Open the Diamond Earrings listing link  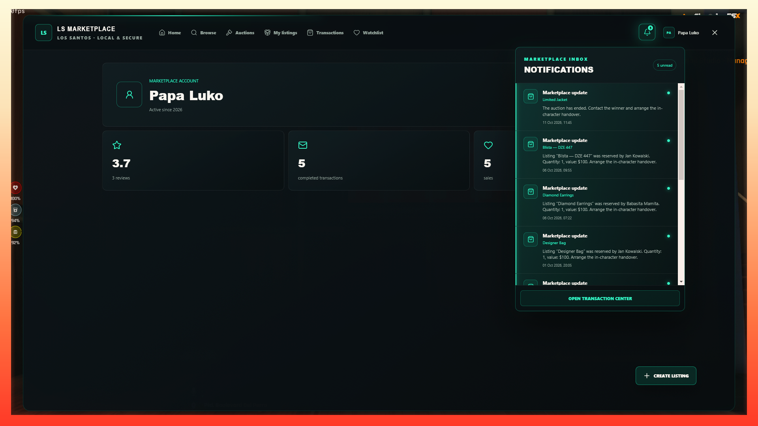(x=558, y=195)
